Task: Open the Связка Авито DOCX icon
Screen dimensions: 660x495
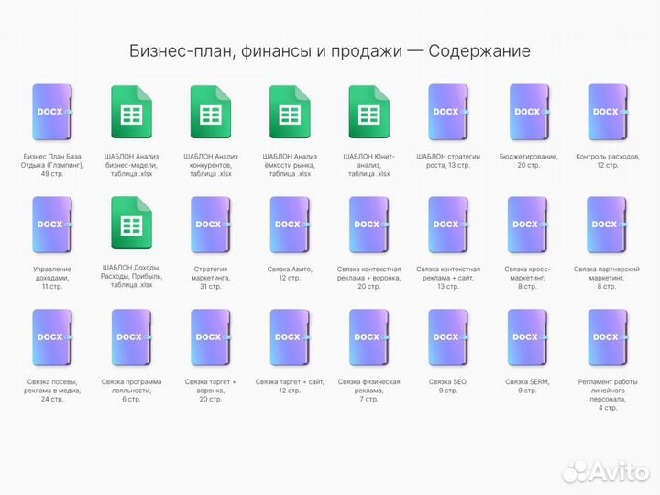Action: (290, 225)
